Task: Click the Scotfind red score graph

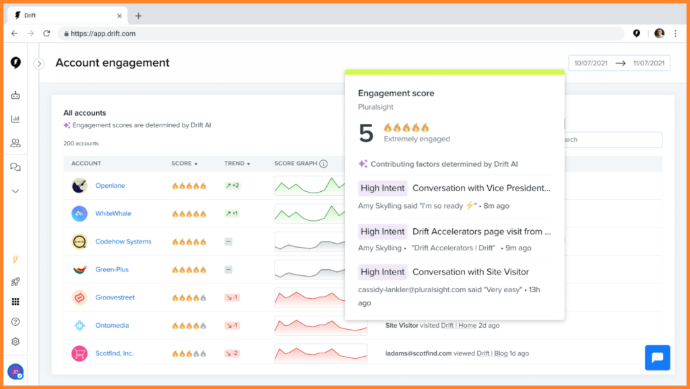Action: pos(321,353)
